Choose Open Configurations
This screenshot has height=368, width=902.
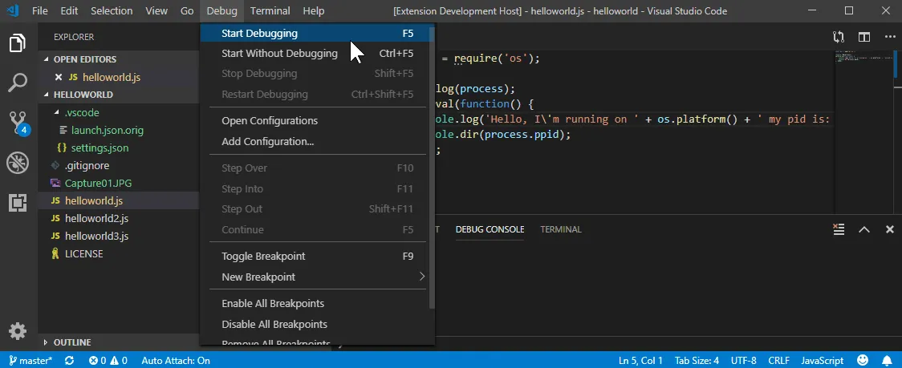pyautogui.click(x=316, y=121)
